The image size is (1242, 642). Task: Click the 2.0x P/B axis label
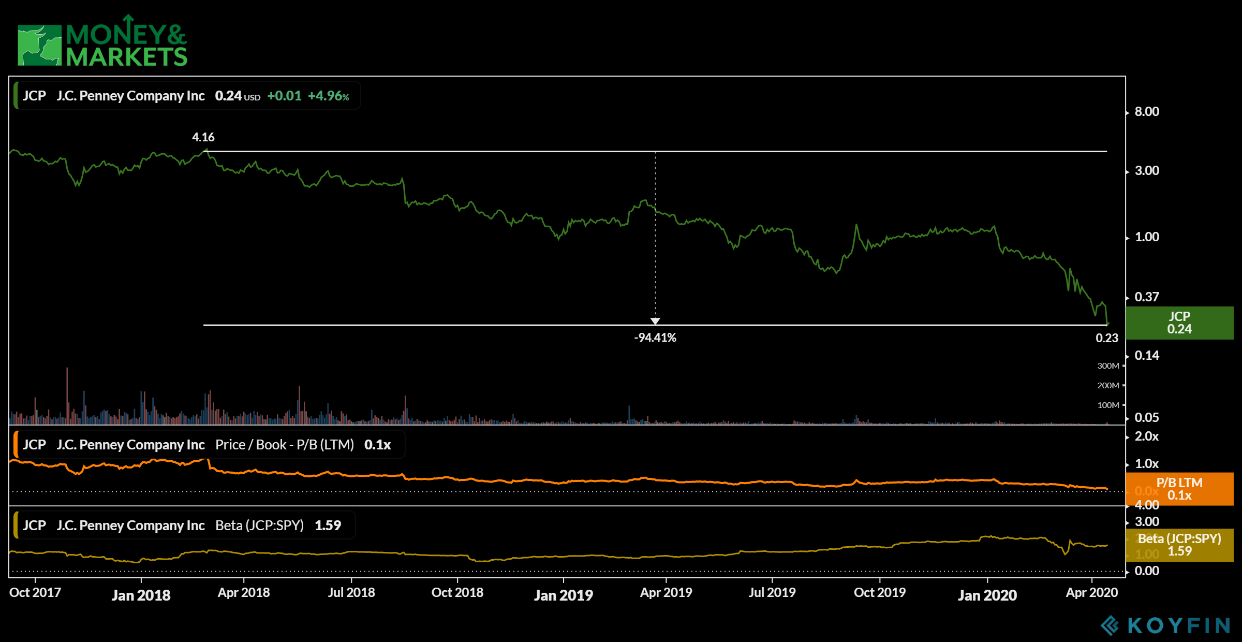(x=1147, y=436)
